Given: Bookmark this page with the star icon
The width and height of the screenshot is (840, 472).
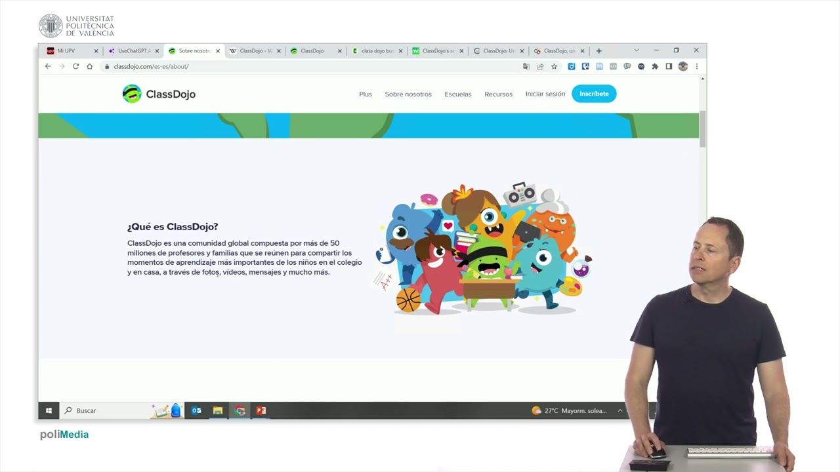Looking at the screenshot, I should (554, 66).
